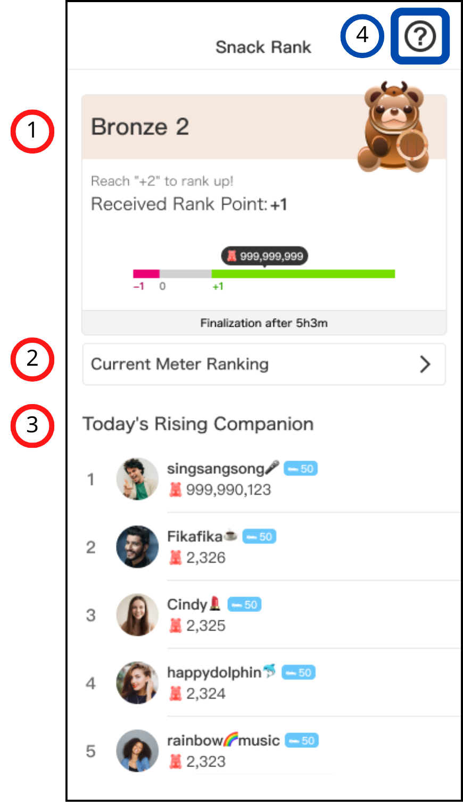Click the 999,999,999 points tooltip bubble
463x806 pixels.
[264, 256]
